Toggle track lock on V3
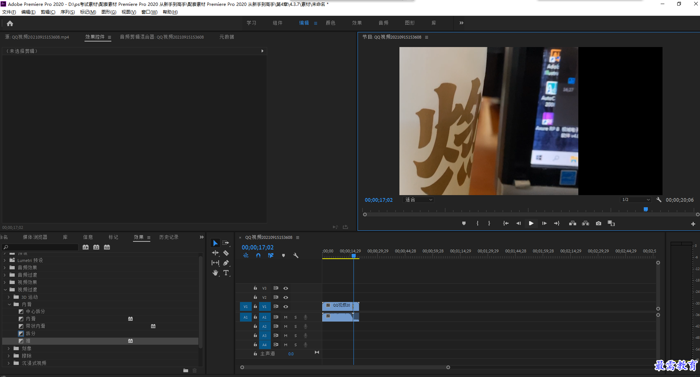The height and width of the screenshot is (377, 700). (x=255, y=288)
